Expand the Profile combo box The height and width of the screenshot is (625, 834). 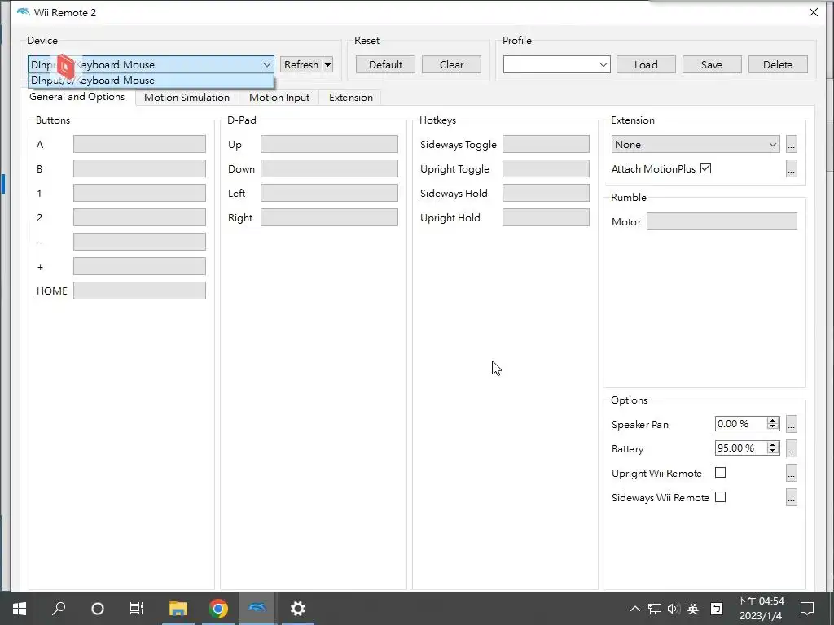[x=604, y=65]
